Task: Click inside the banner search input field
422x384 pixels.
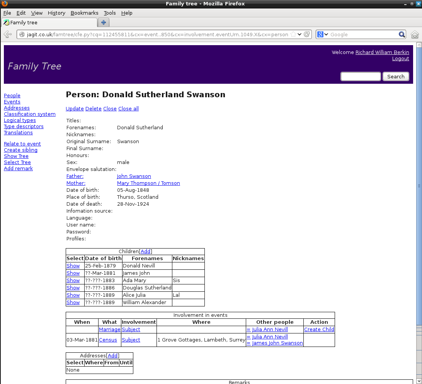Action: coord(360,76)
